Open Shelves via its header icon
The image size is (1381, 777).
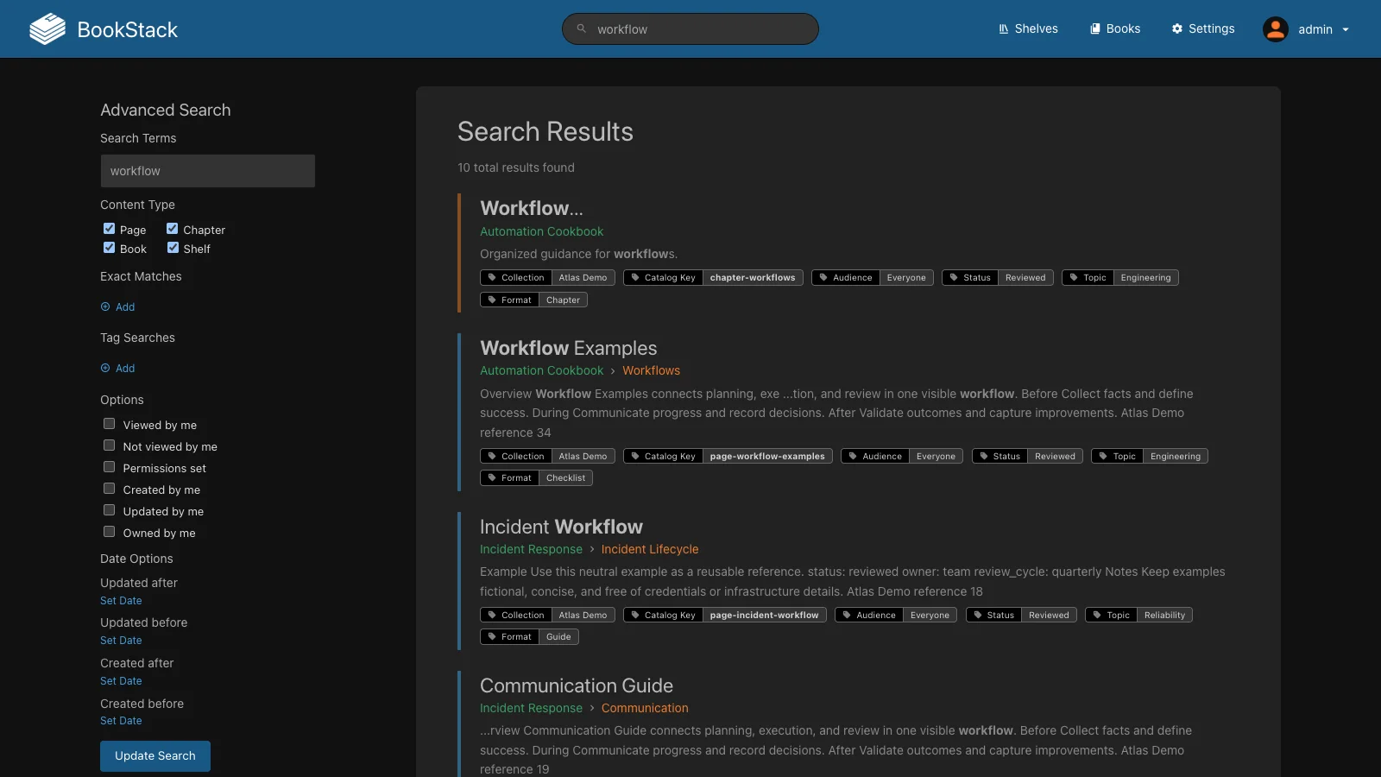click(x=1004, y=28)
